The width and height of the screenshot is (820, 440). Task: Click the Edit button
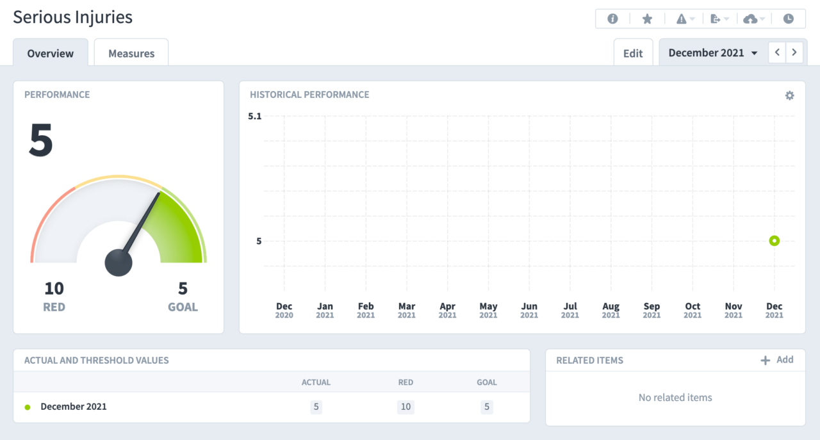(x=633, y=53)
